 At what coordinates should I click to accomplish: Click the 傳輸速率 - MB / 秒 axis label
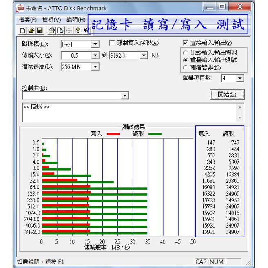point(107,247)
